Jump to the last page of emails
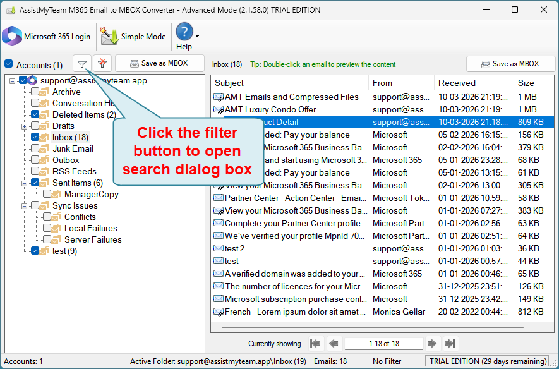This screenshot has width=559, height=369. coord(450,344)
